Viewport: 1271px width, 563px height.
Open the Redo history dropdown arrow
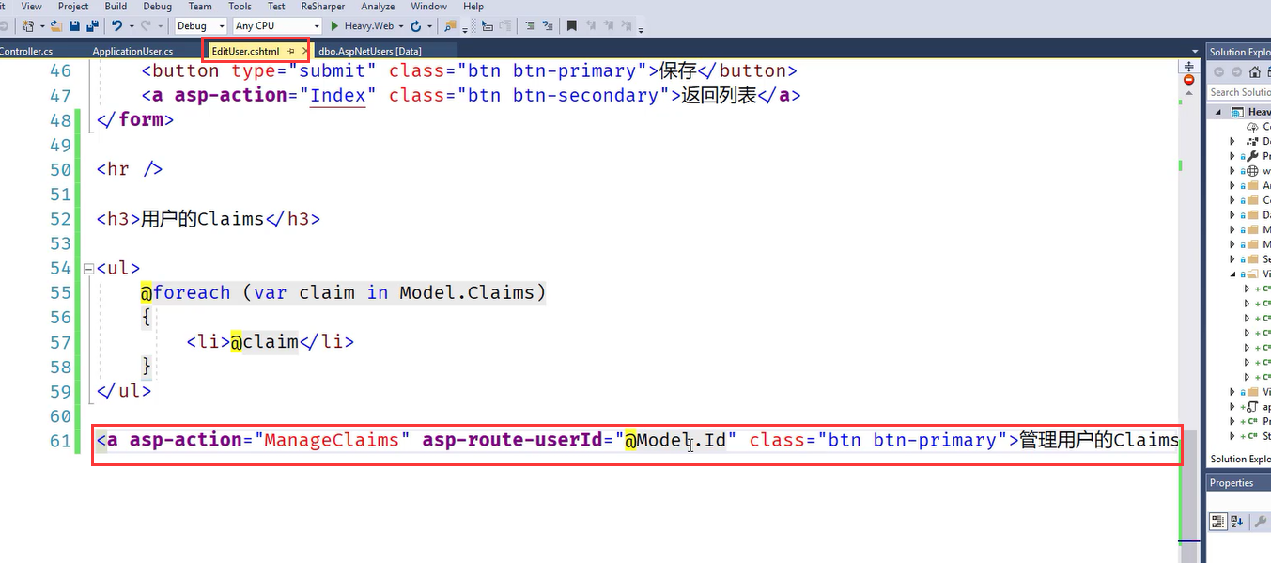tap(160, 26)
